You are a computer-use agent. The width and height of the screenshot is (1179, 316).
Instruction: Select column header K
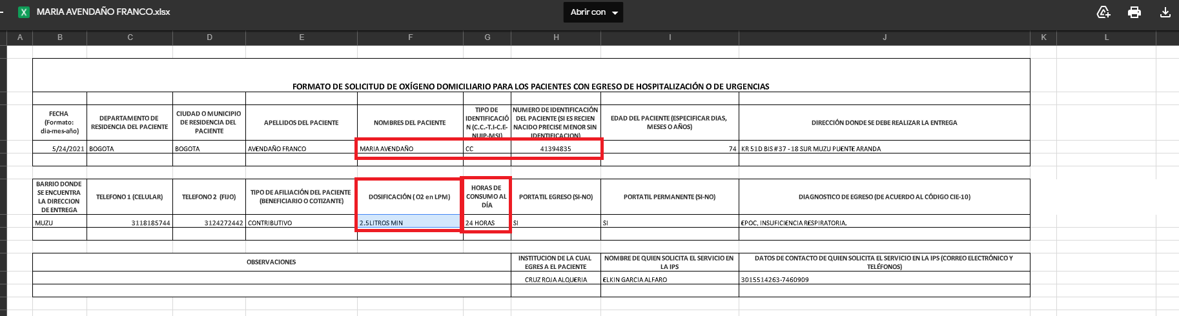pos(1043,37)
